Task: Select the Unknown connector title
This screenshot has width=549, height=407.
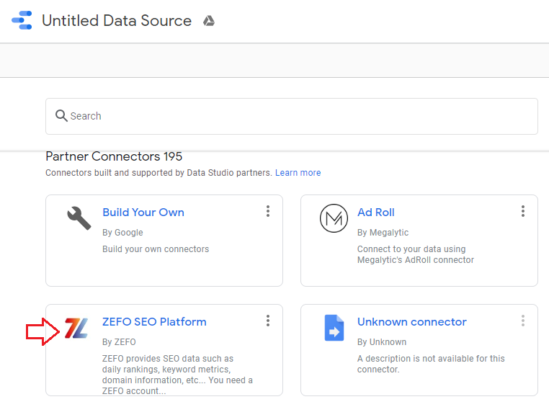Action: pos(412,322)
